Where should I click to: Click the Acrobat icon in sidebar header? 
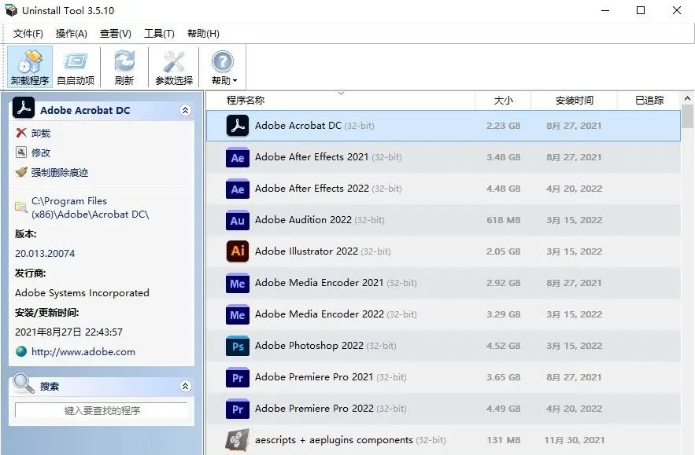click(24, 108)
